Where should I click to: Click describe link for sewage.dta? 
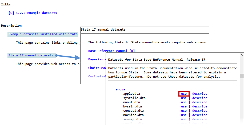[x=200, y=119]
